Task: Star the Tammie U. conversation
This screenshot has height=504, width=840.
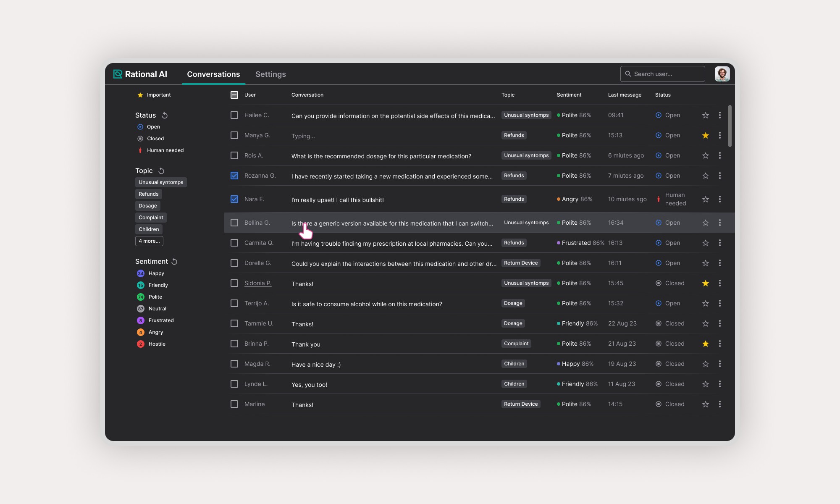Action: 706,323
